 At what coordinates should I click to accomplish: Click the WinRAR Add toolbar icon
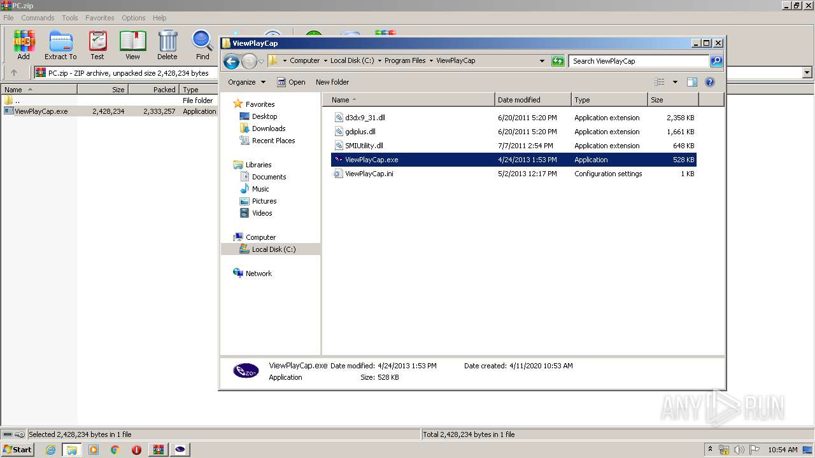[x=24, y=45]
